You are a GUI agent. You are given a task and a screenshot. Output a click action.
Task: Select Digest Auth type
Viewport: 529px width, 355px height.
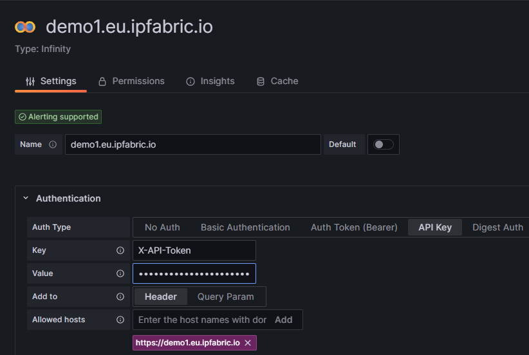coord(497,227)
